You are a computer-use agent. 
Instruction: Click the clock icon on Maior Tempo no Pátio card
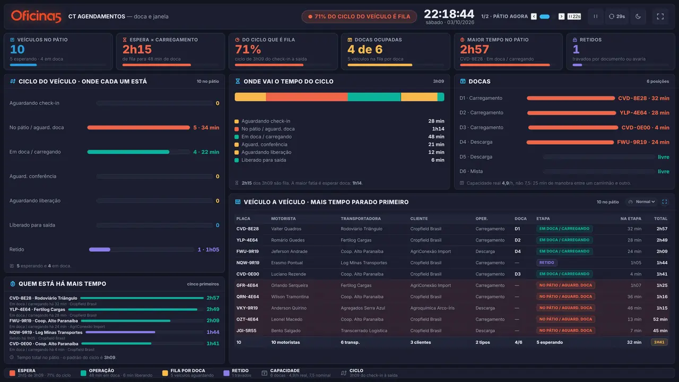(x=463, y=40)
